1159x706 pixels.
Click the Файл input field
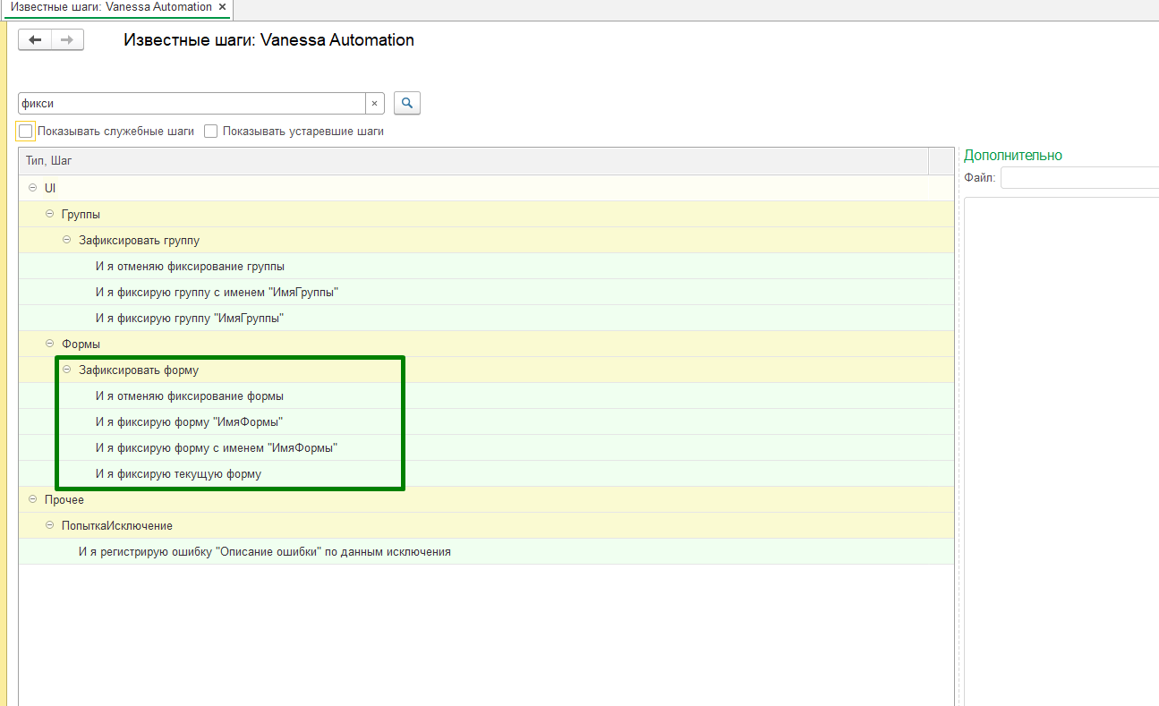point(1079,178)
